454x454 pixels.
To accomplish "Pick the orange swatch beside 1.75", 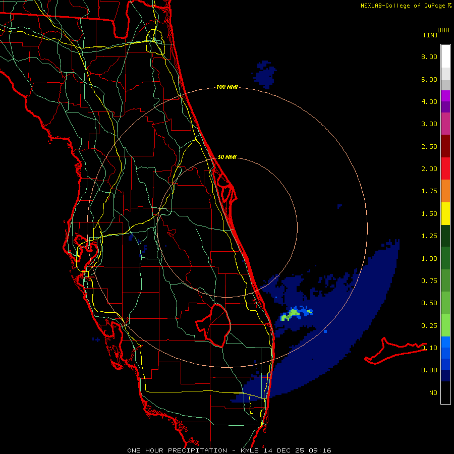I will coord(445,191).
